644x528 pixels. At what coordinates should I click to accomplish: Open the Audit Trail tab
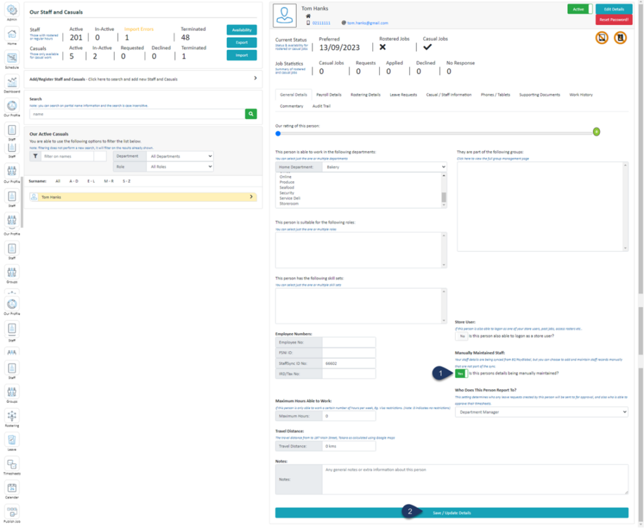(321, 106)
